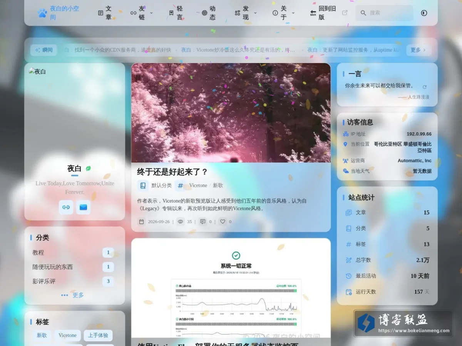Open the moment about 小众的CDN服务商
462x346 pixels.
click(x=117, y=50)
